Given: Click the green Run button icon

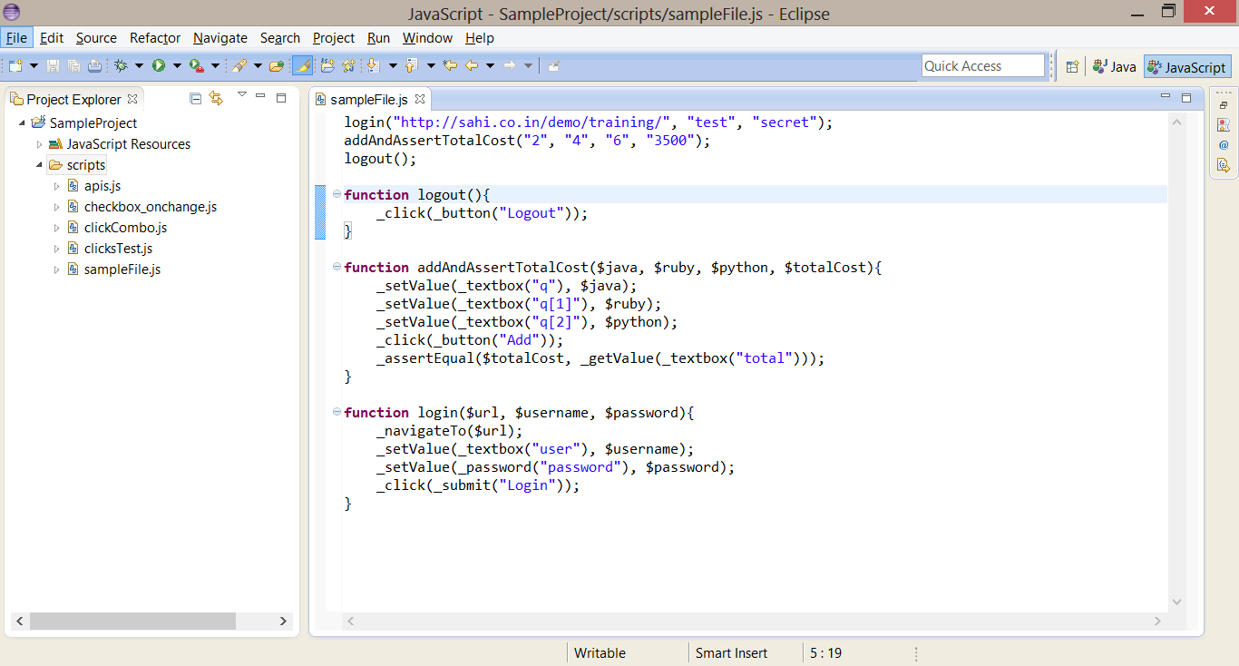Looking at the screenshot, I should [x=159, y=65].
